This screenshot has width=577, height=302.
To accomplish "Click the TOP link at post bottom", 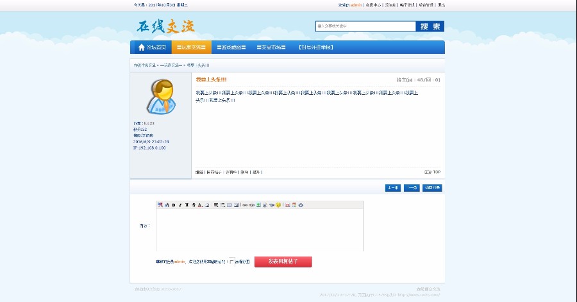I will [x=437, y=172].
